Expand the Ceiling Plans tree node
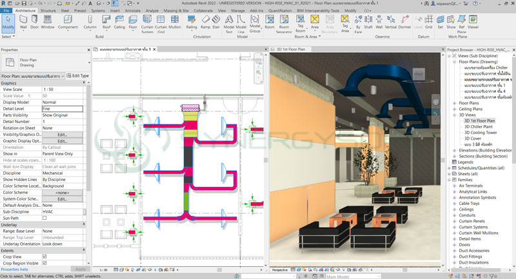The width and height of the screenshot is (516, 279). [x=454, y=108]
